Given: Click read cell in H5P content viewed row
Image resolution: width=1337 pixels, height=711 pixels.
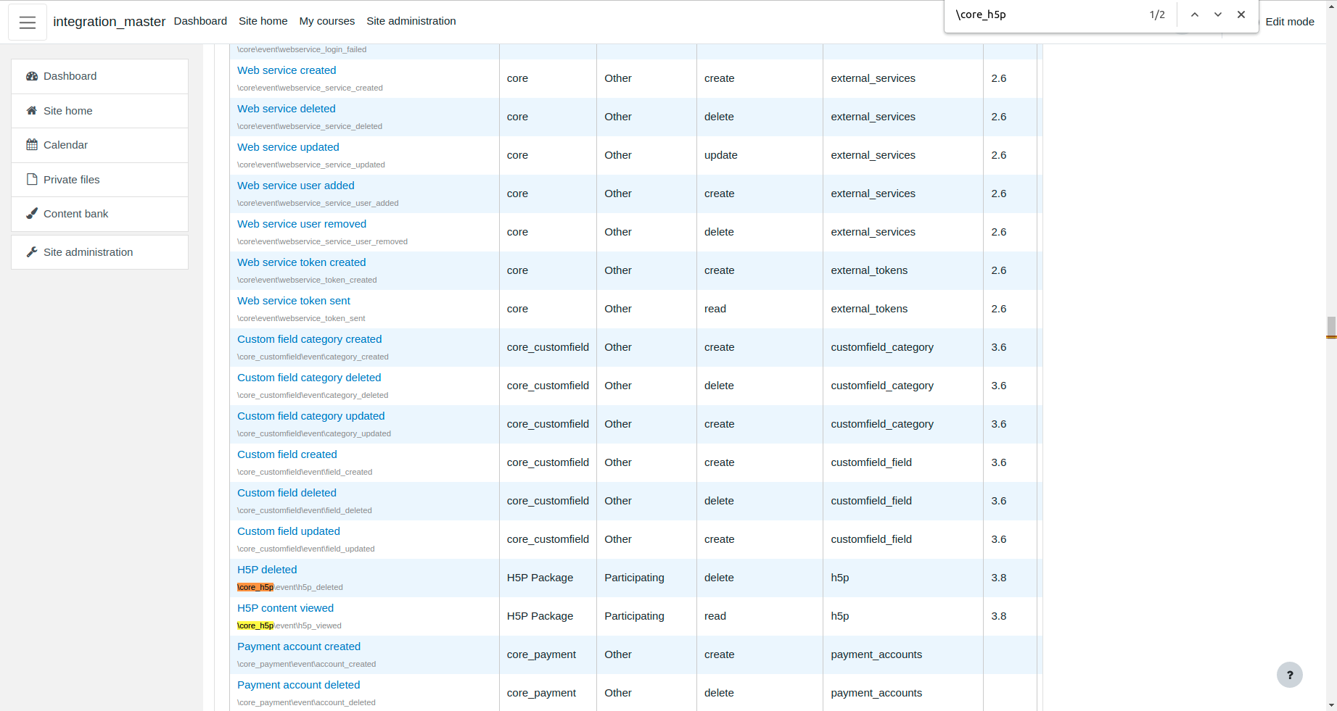Looking at the screenshot, I should (715, 616).
